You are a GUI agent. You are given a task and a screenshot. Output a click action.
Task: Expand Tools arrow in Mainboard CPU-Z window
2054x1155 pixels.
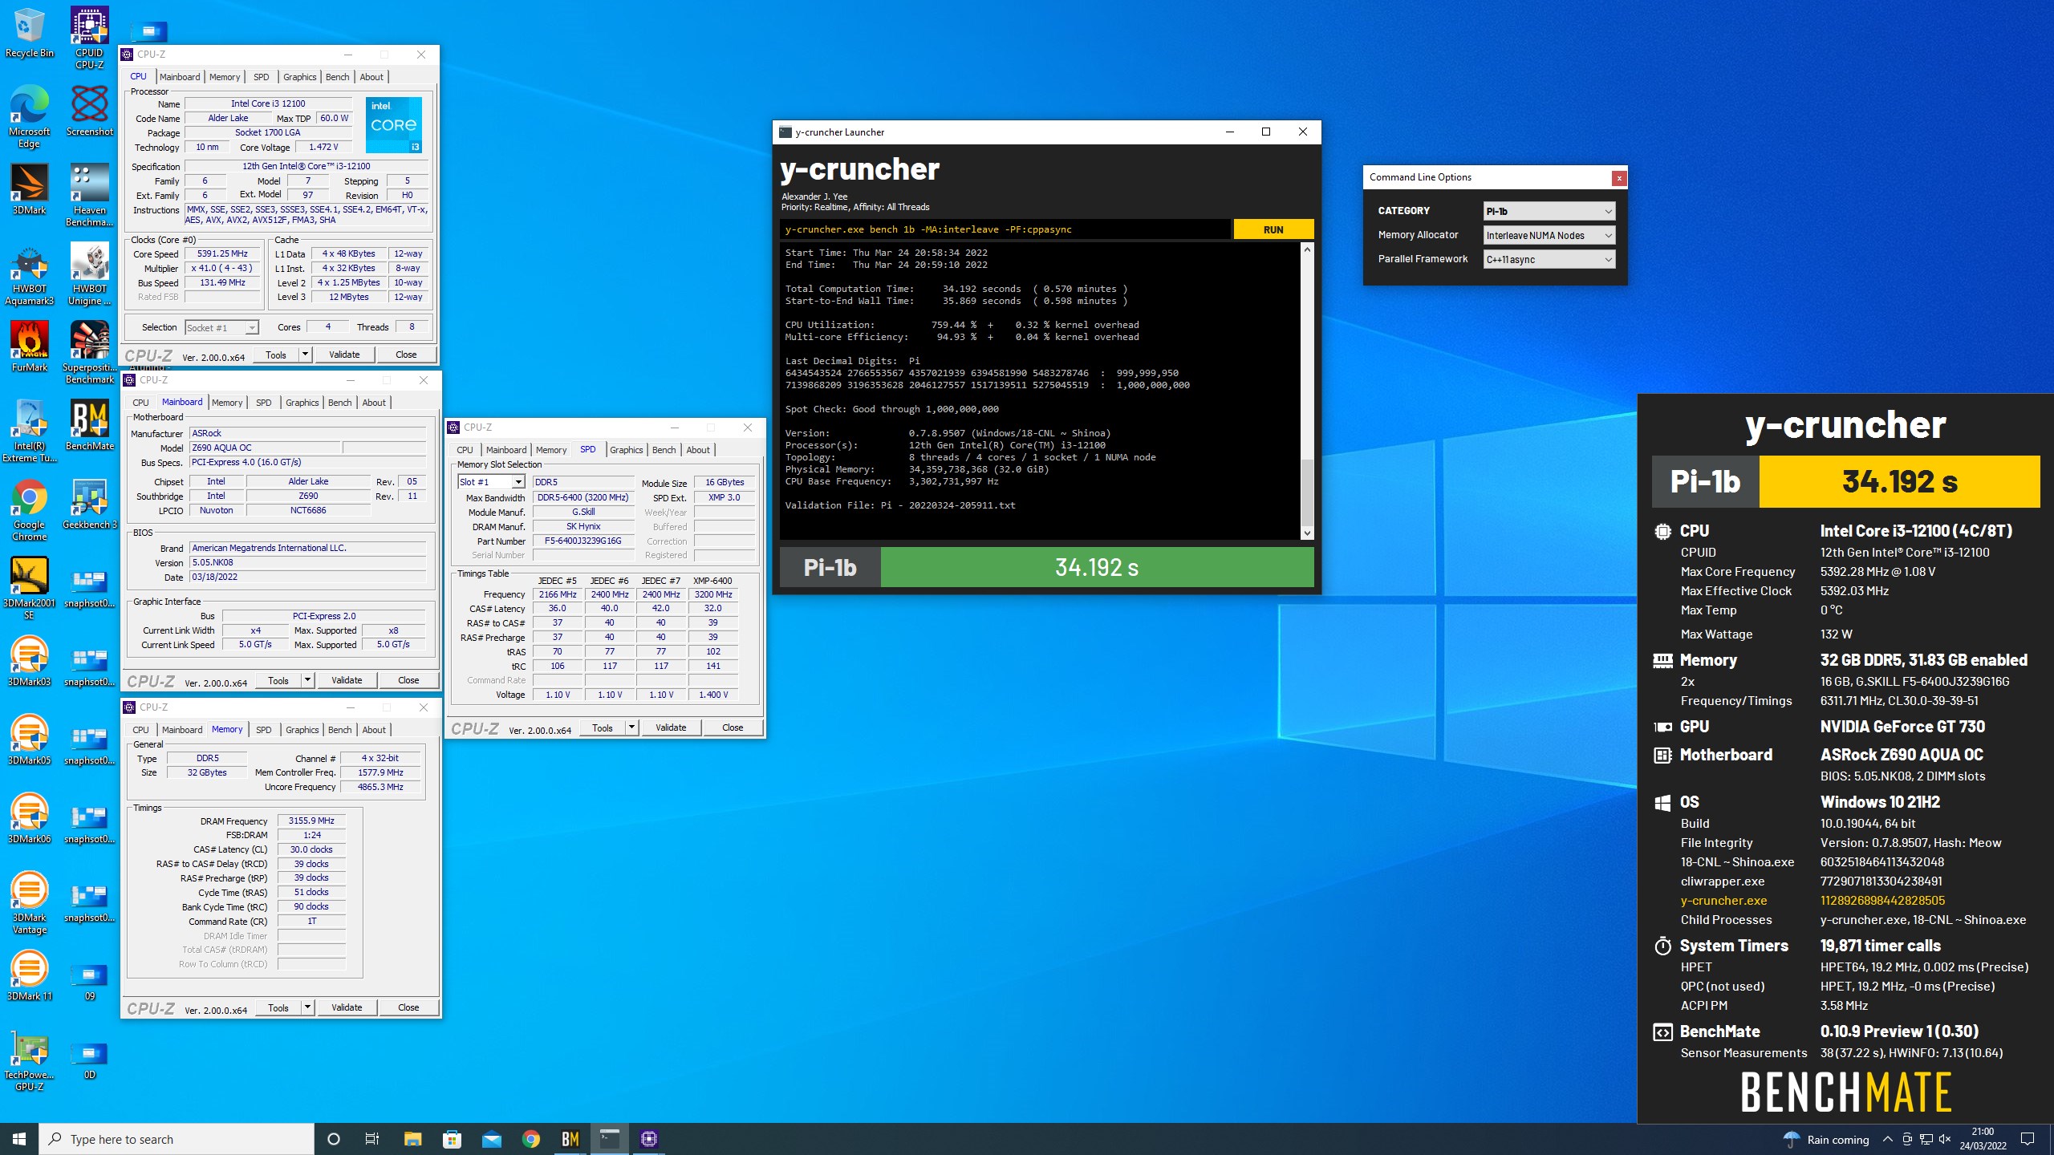[x=307, y=680]
